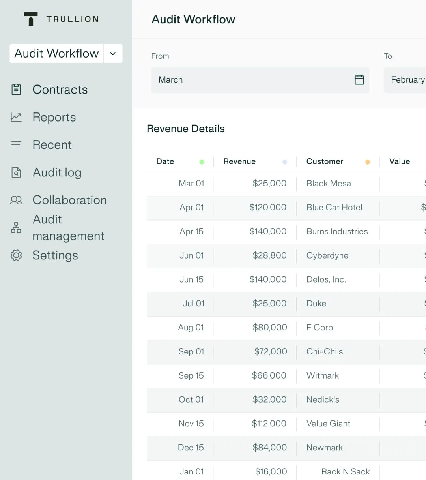Click the Audit management hierarchy icon

(16, 228)
